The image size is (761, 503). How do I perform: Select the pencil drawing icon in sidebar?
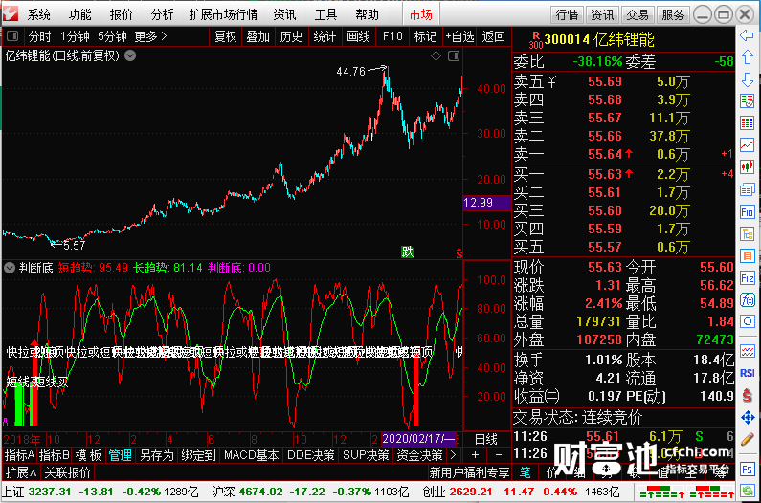pos(747,440)
